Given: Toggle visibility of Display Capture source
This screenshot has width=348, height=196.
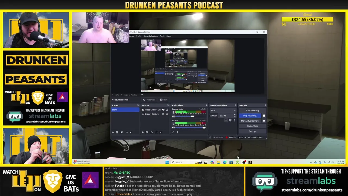Looking at the screenshot, I should [163, 114].
